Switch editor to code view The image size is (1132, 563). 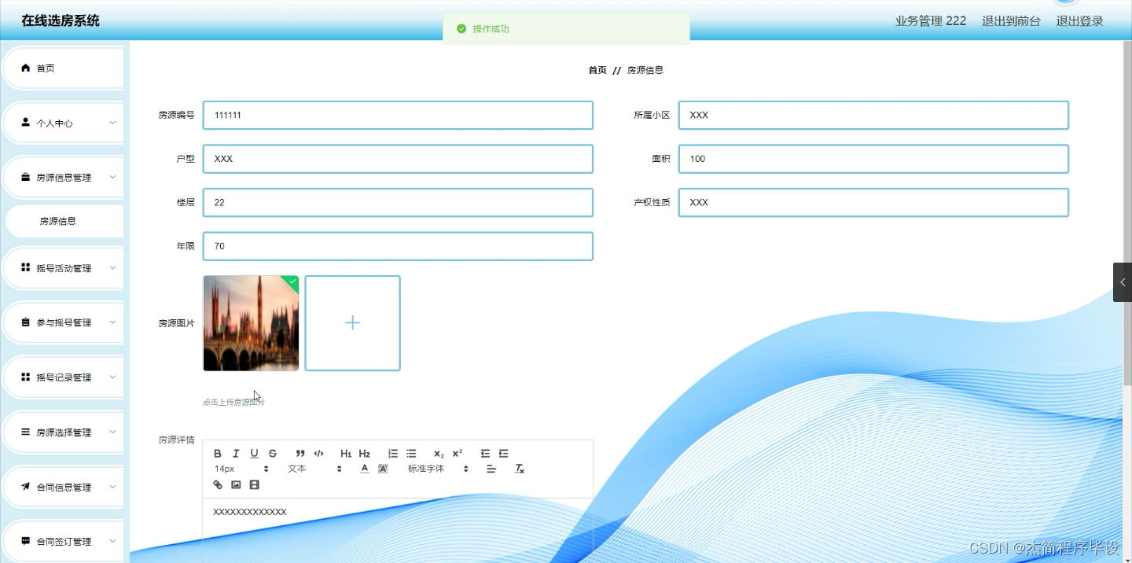(319, 453)
